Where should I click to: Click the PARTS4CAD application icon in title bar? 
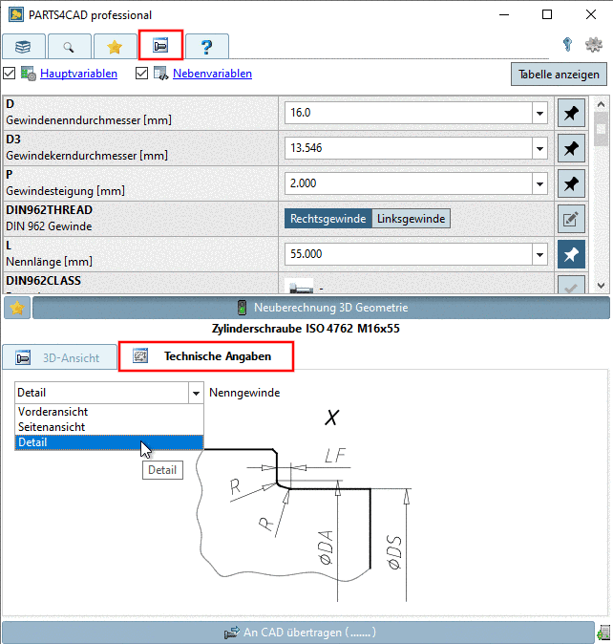coord(16,15)
